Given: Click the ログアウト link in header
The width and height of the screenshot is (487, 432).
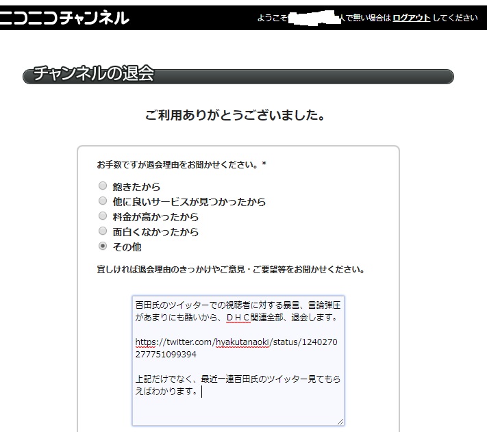Looking at the screenshot, I should [411, 18].
